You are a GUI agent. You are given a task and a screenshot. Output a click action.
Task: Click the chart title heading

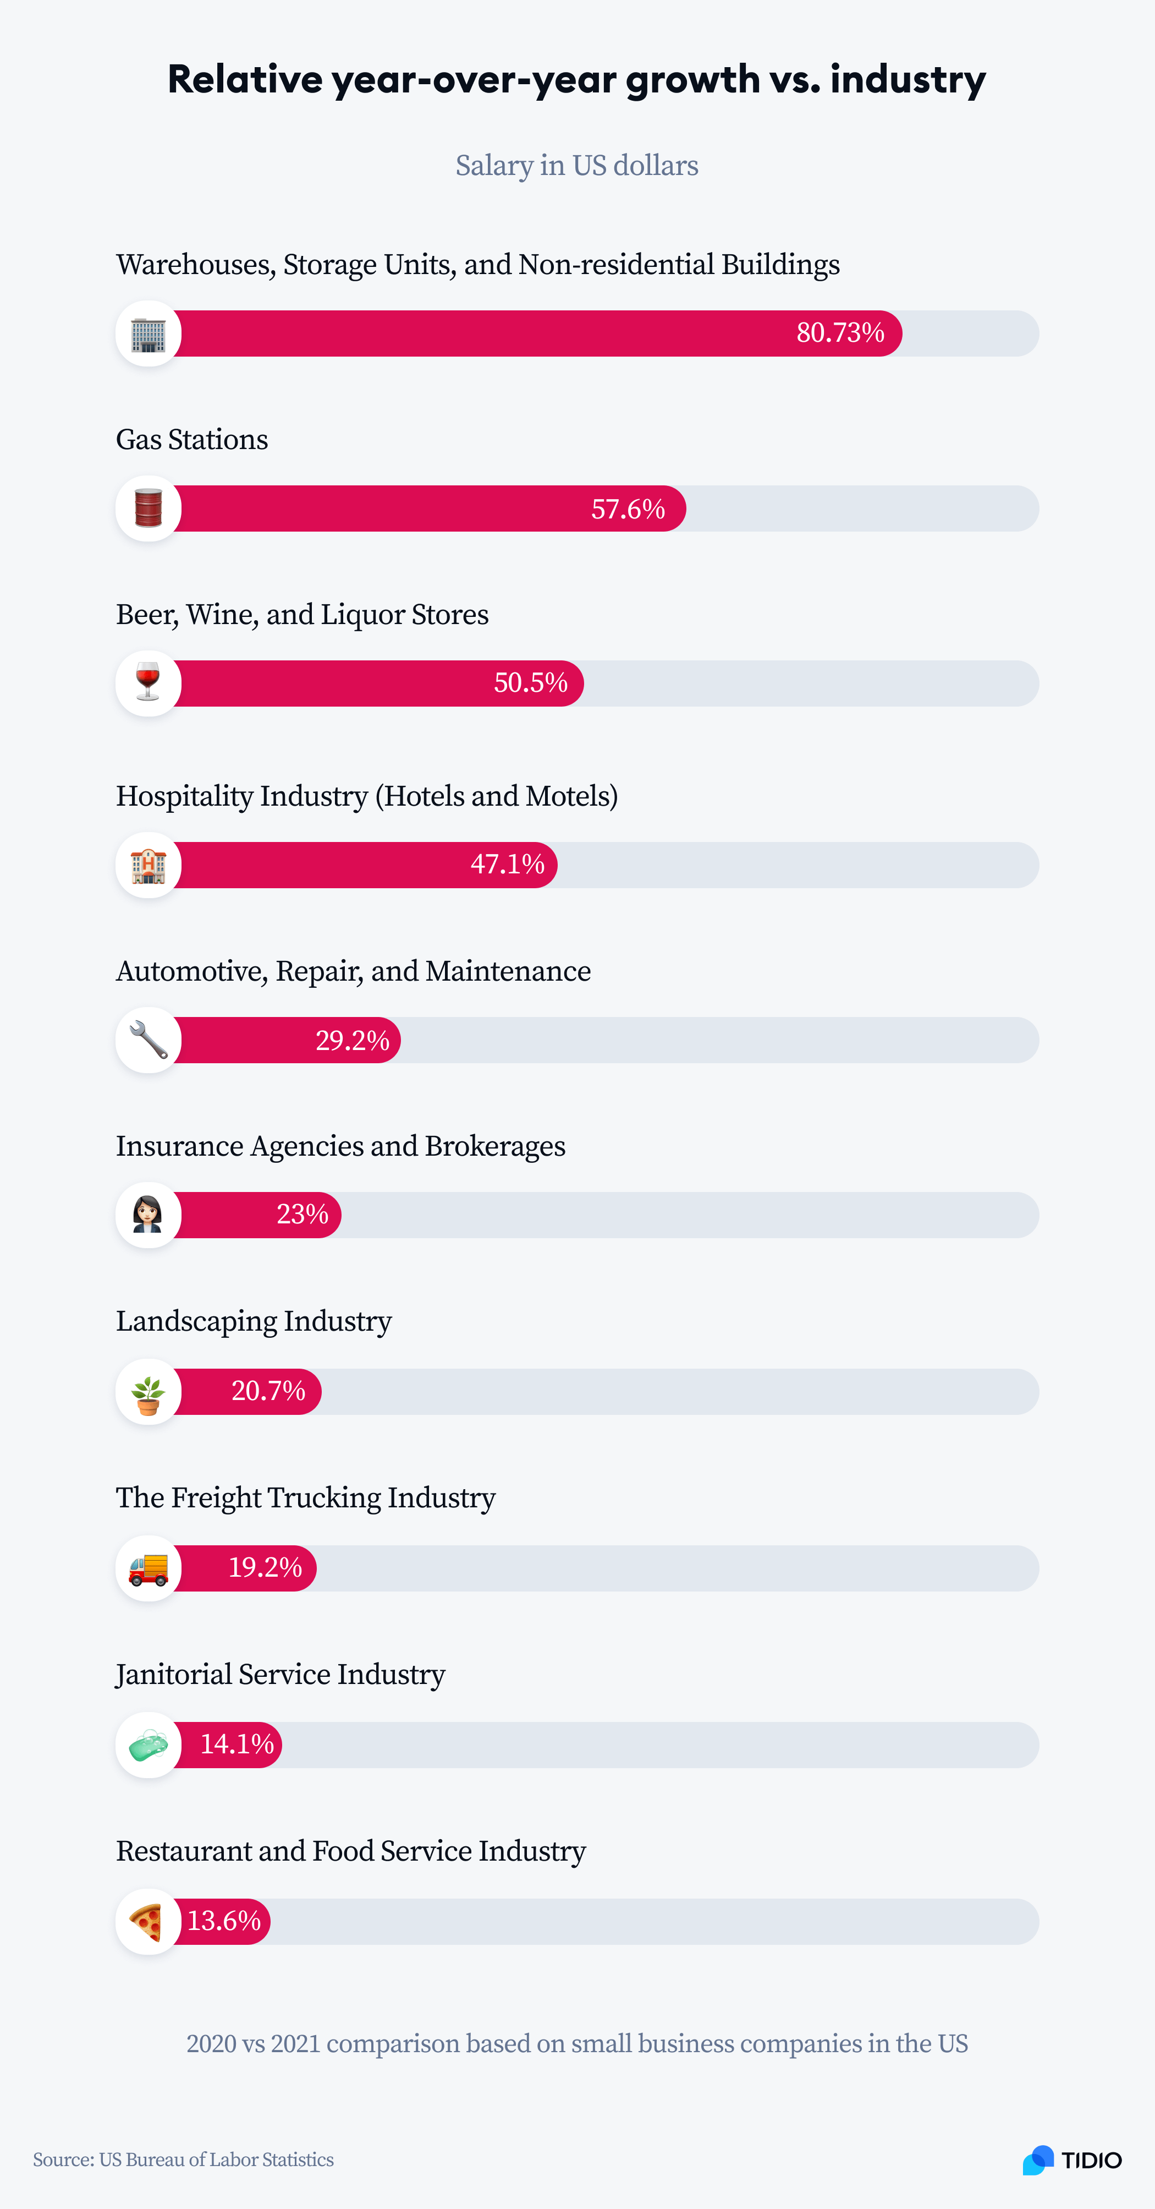(x=576, y=80)
